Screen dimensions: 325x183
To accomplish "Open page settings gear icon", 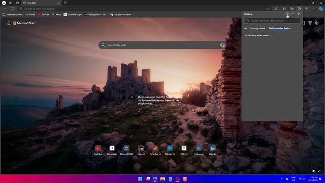I will pyautogui.click(x=317, y=23).
